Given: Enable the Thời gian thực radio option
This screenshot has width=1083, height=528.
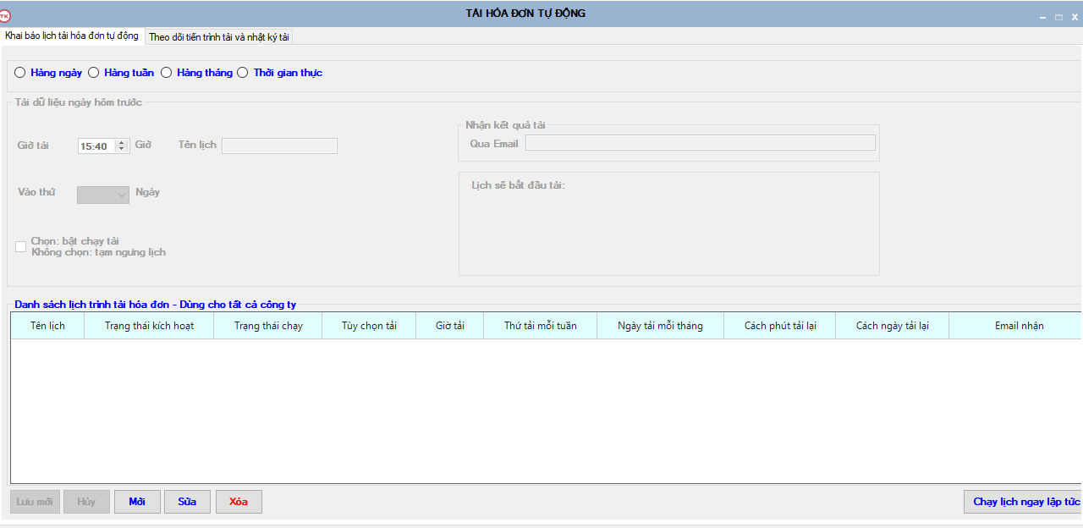Looking at the screenshot, I should (243, 73).
